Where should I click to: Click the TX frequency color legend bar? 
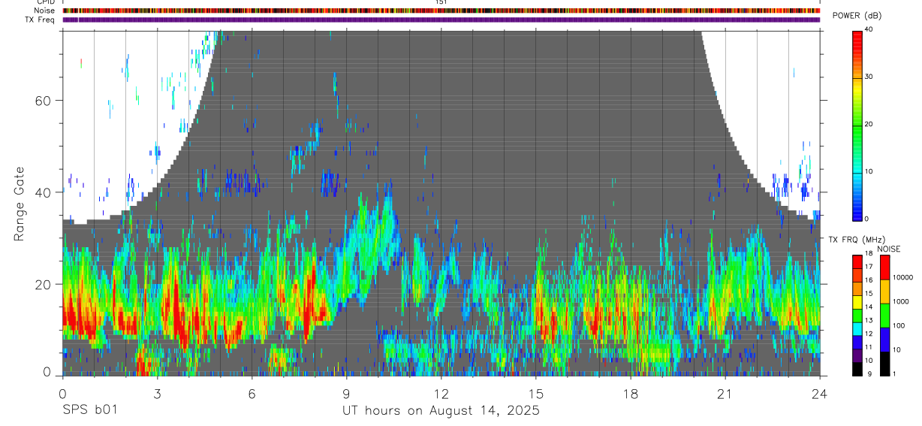[x=857, y=316]
